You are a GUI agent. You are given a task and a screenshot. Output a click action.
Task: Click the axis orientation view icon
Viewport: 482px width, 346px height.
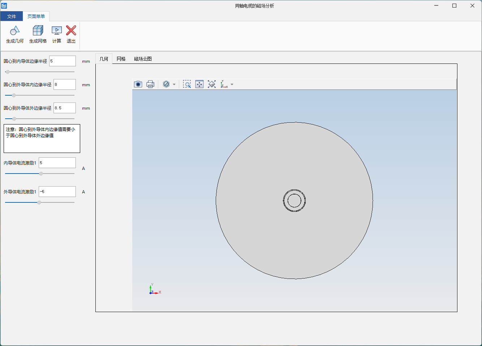click(224, 84)
